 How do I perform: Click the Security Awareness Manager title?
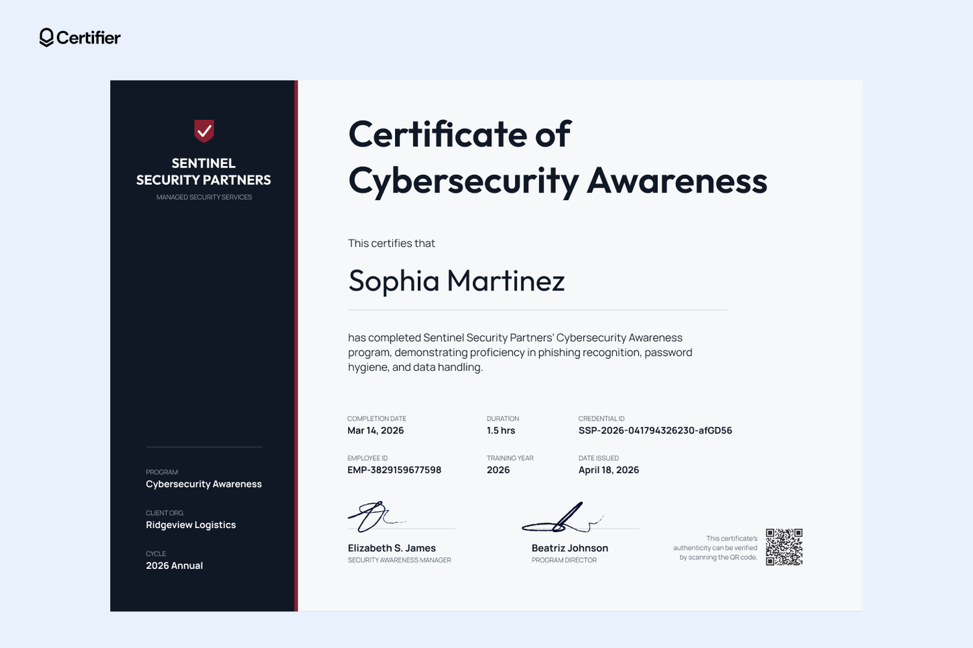pos(399,561)
